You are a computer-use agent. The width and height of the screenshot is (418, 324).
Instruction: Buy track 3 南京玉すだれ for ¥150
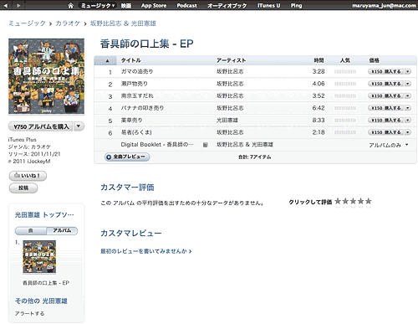point(385,95)
